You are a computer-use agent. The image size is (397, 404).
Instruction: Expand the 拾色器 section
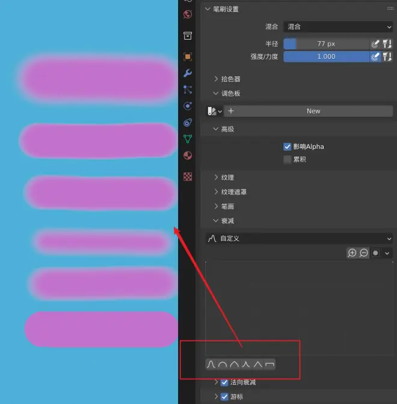(x=216, y=79)
